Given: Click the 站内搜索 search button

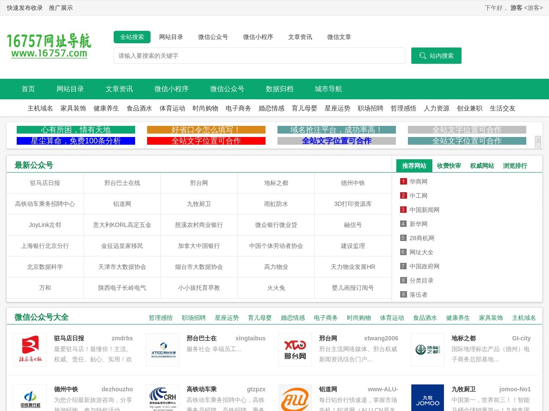Looking at the screenshot, I should click(436, 56).
